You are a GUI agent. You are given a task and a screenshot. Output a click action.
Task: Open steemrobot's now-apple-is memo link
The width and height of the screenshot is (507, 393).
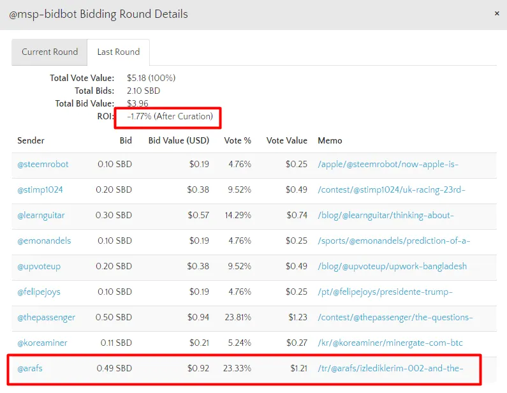(388, 165)
